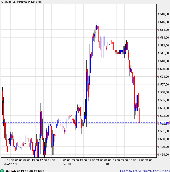Click the 1.507,00 price axis label

coord(163,84)
